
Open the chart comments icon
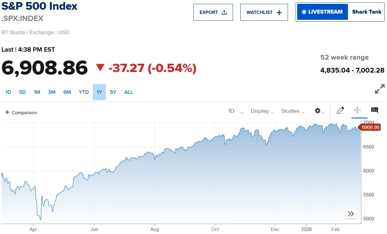pos(375,110)
